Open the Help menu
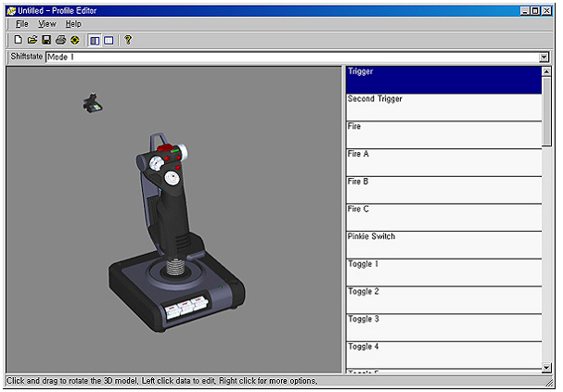The width and height of the screenshot is (563, 392). 73,24
